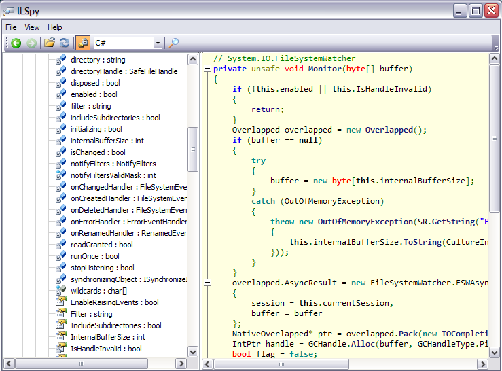This screenshot has height=371, width=502.
Task: Click the field icon beside directoryHandle
Action: (x=61, y=71)
